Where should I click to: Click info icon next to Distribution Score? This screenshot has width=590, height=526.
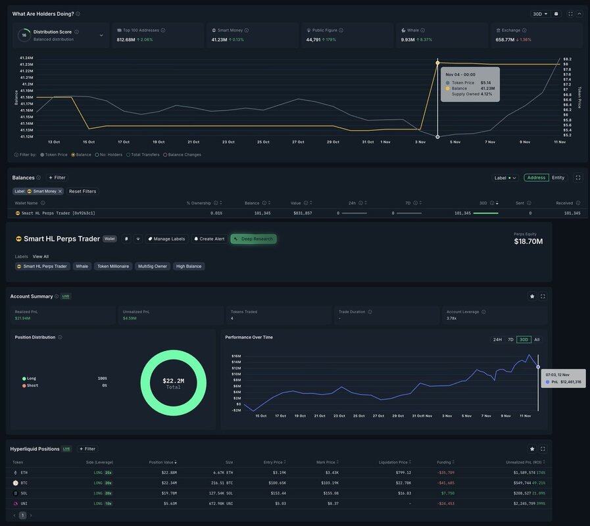point(76,32)
